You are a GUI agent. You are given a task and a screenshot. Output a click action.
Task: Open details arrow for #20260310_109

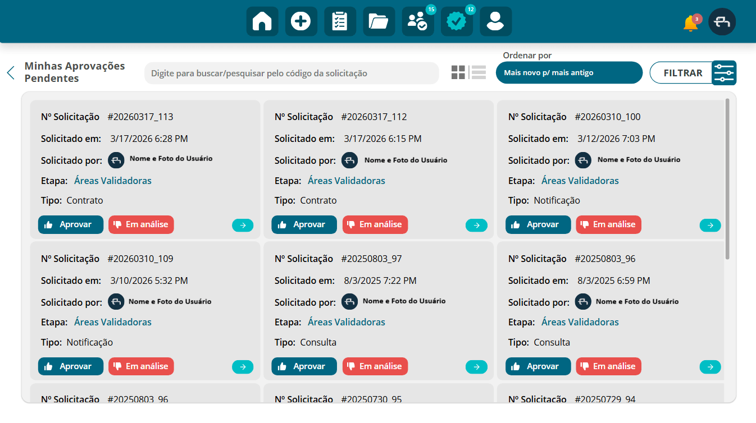243,367
